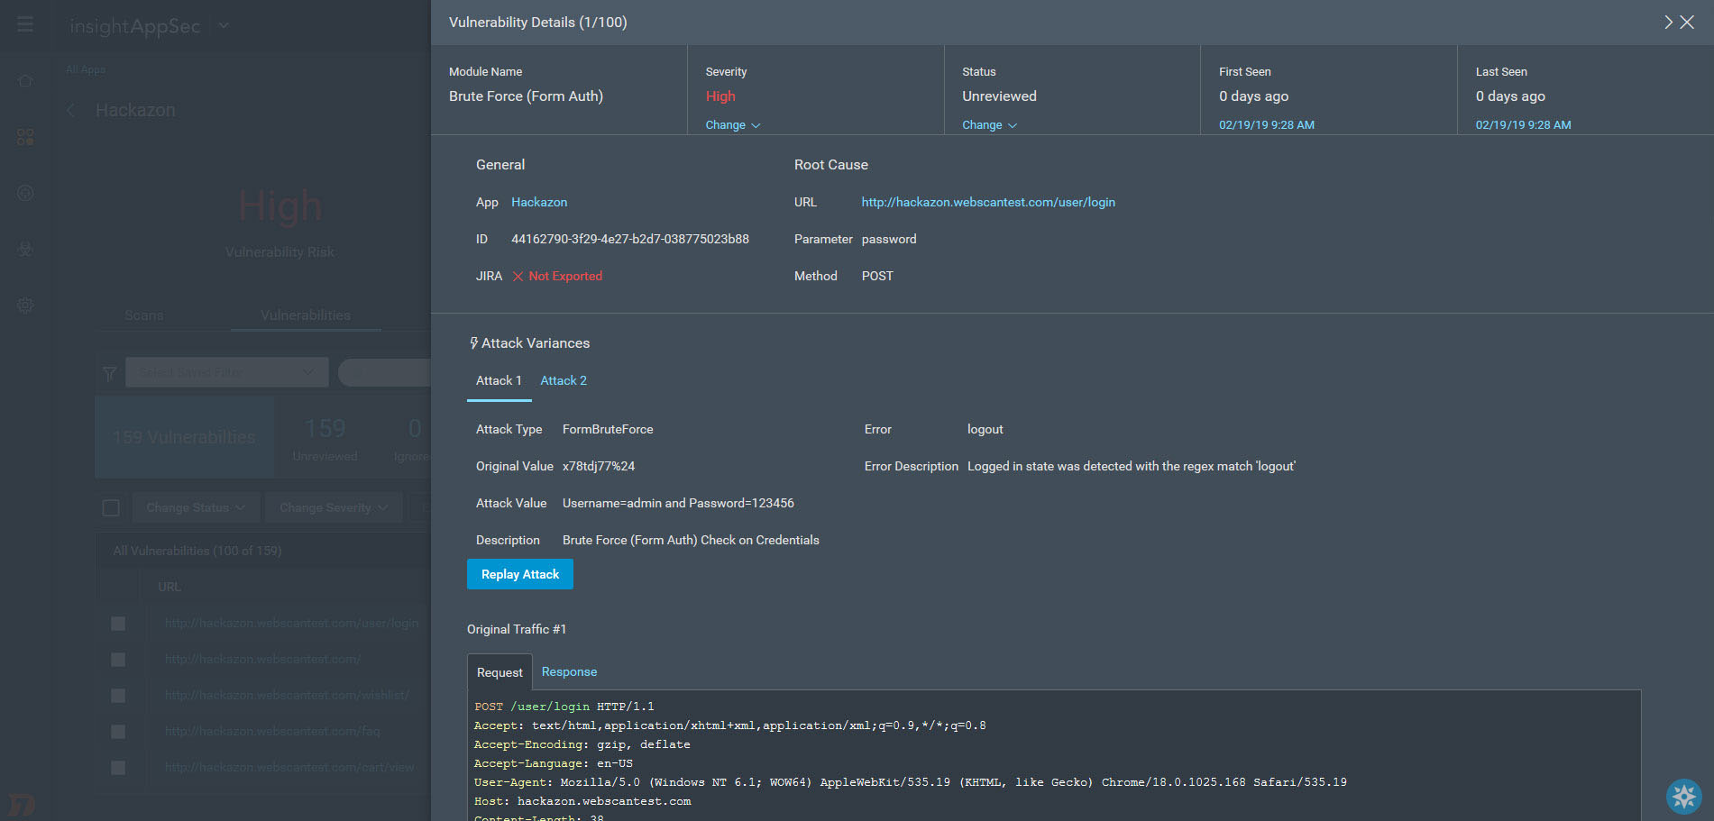Viewport: 1714px width, 821px height.
Task: Check the hackazon.webscantest.com/ root row checkbox
Action: (x=118, y=660)
